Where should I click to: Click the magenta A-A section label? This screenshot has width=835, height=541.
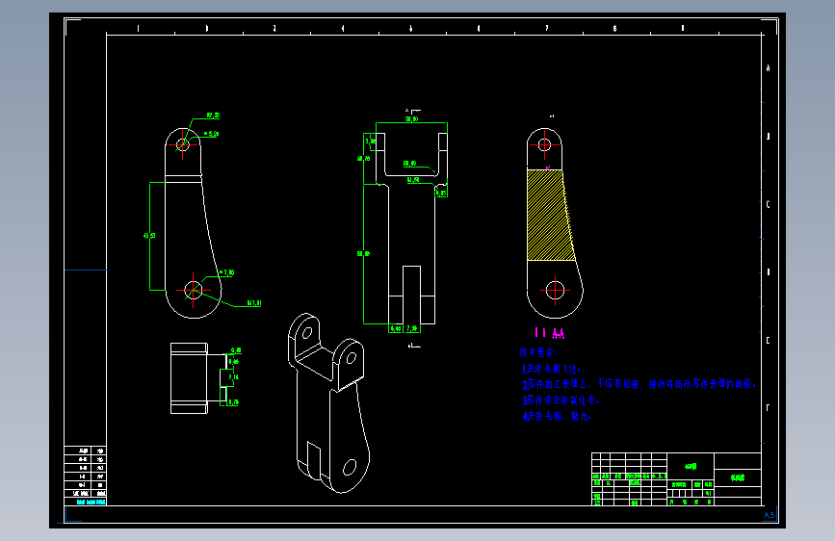click(x=550, y=333)
